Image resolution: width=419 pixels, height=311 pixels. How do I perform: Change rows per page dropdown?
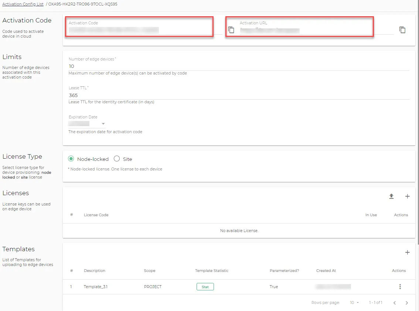(354, 303)
